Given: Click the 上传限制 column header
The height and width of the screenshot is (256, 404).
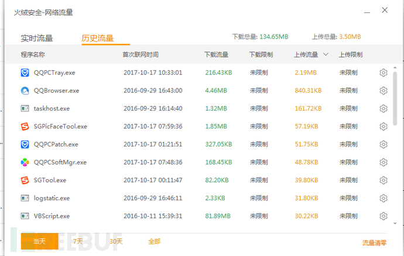Looking at the screenshot, I should pyautogui.click(x=351, y=54).
